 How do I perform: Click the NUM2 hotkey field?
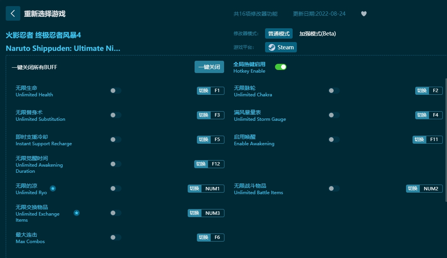[431, 188]
